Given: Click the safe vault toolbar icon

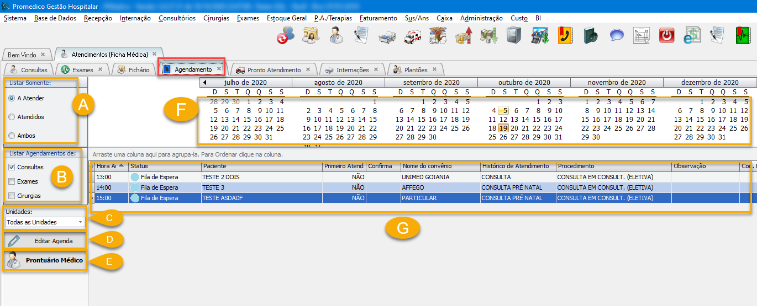Looking at the screenshot, I should (x=514, y=36).
